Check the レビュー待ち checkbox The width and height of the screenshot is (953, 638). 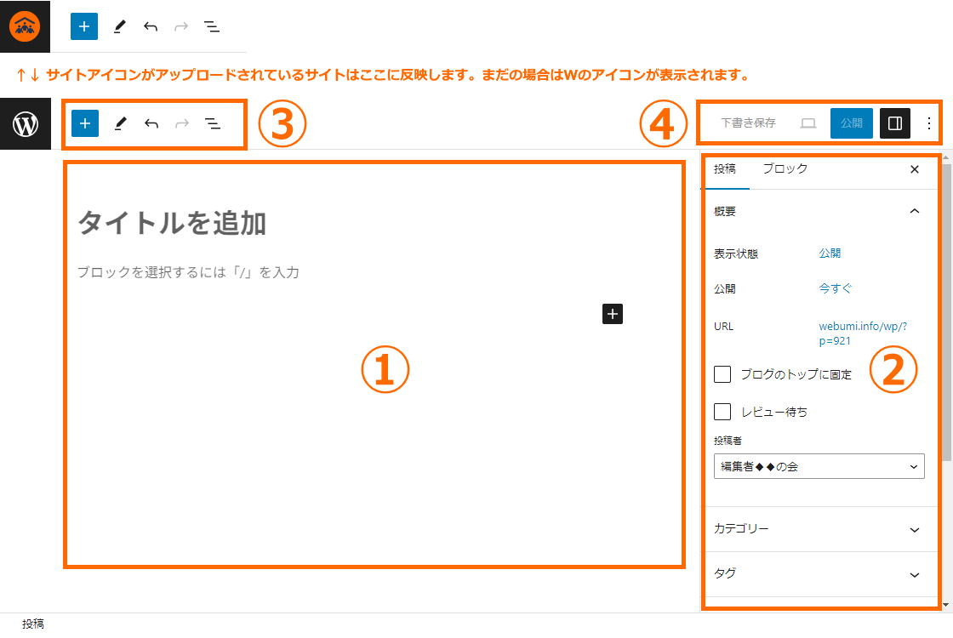click(722, 412)
